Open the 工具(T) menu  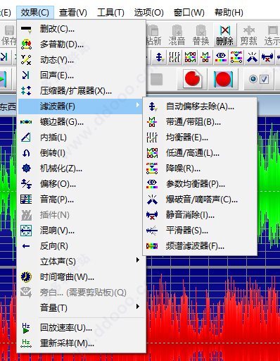[110, 13]
